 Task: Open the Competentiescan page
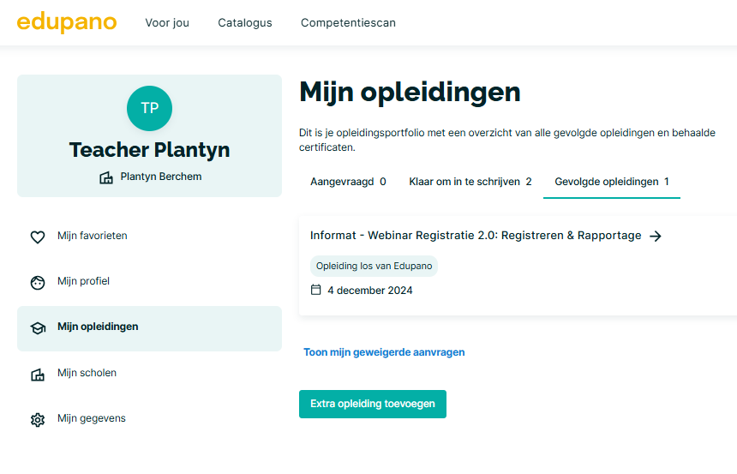click(348, 22)
